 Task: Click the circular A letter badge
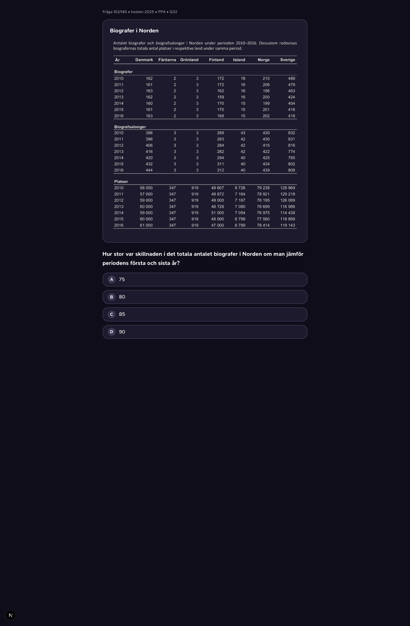coord(112,279)
